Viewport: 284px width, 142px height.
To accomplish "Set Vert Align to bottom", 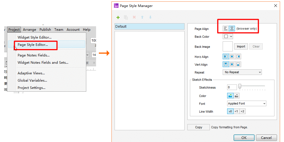I will [238, 64].
